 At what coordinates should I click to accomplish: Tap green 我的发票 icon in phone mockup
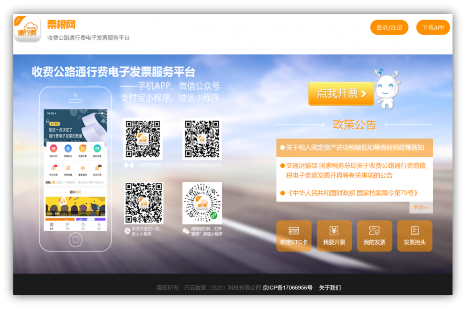(x=97, y=148)
